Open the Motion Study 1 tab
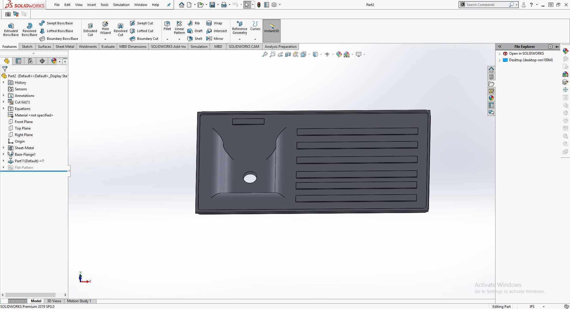The width and height of the screenshot is (570, 312). pos(79,301)
